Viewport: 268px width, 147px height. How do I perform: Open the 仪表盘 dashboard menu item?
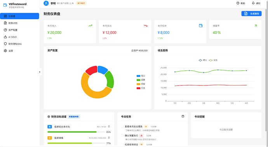click(19, 16)
